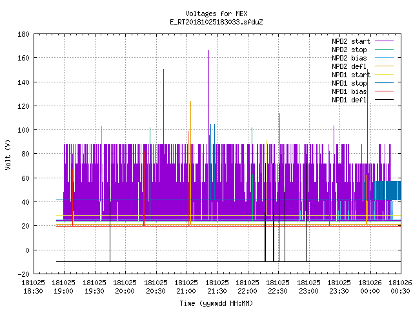Click x-axis tick label 181025 19:30

pos(94,287)
